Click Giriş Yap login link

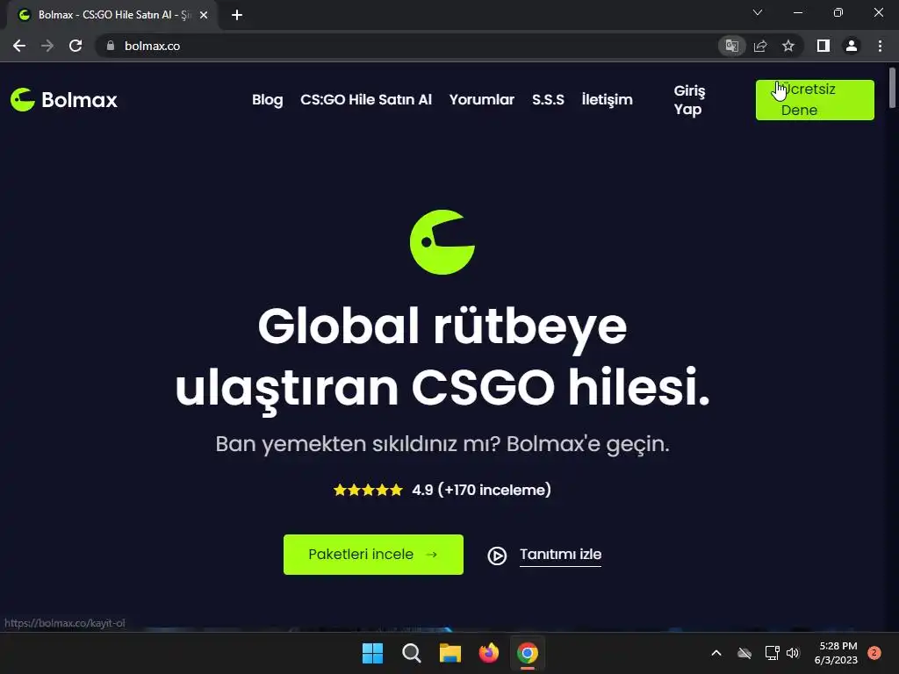689,100
